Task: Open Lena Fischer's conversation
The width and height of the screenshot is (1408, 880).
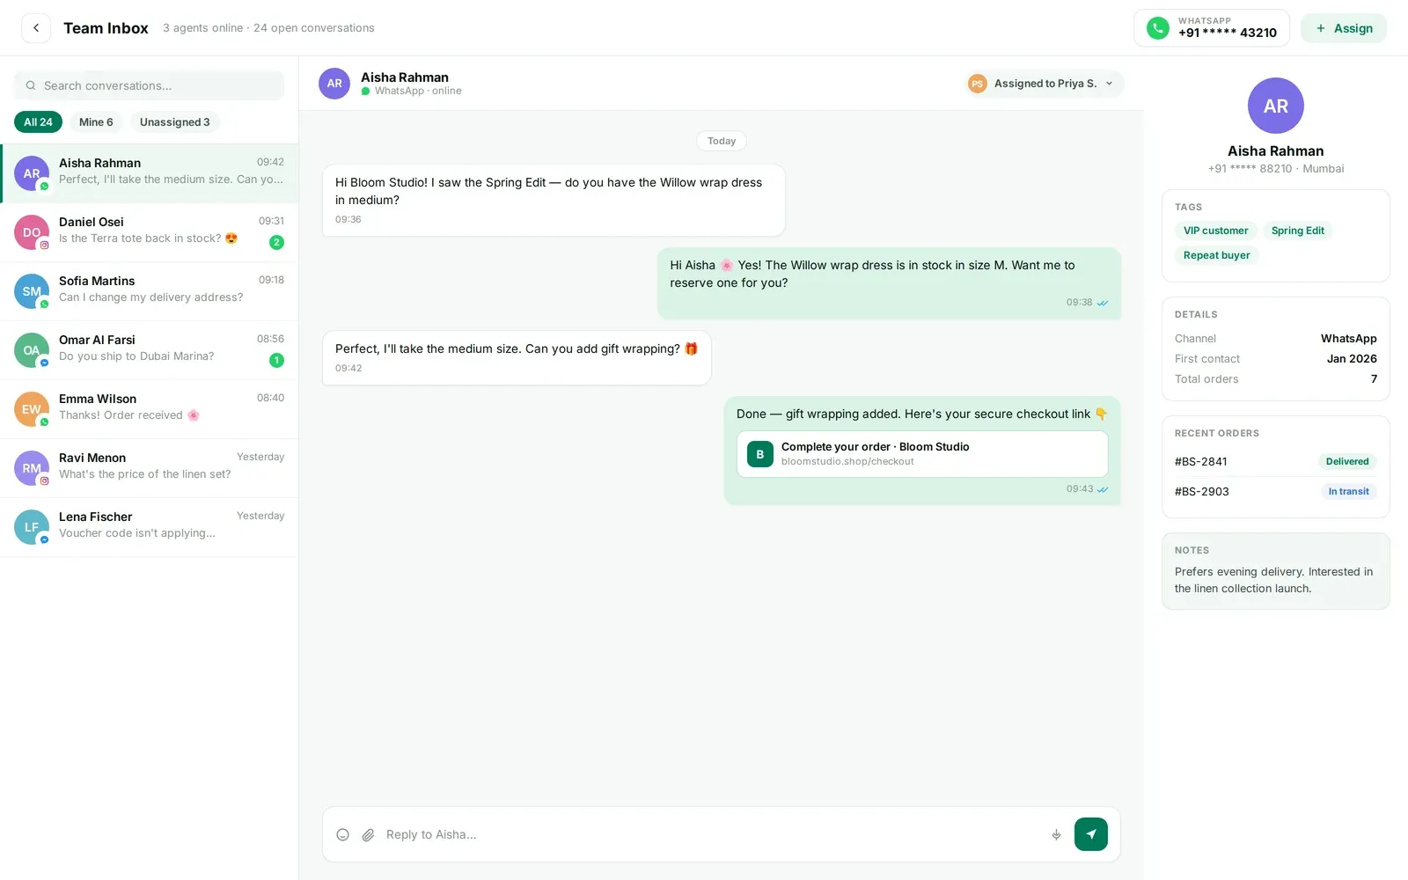Action: [x=150, y=527]
